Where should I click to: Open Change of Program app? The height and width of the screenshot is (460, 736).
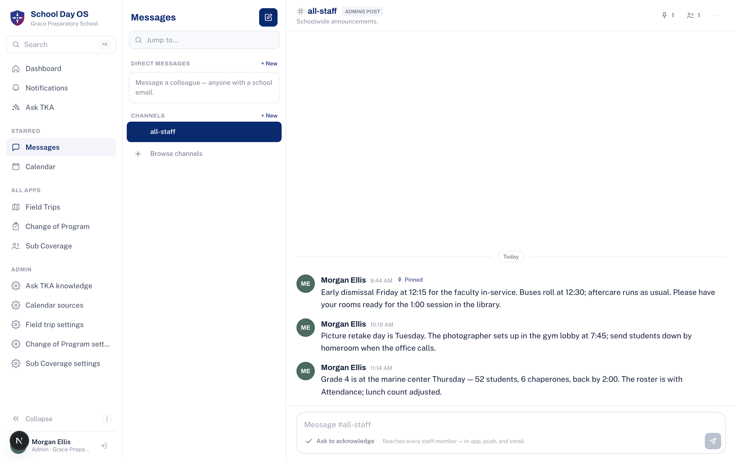[x=61, y=226]
